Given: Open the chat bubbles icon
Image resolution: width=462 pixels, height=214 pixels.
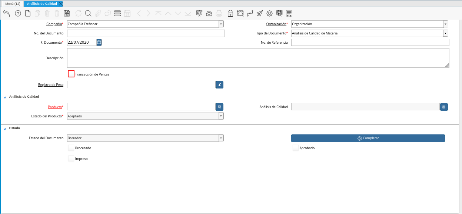Looking at the screenshot, I should pyautogui.click(x=108, y=13).
